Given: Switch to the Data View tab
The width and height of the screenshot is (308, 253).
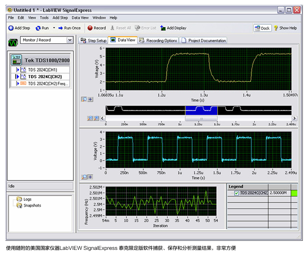Looking at the screenshot, I should point(122,40).
